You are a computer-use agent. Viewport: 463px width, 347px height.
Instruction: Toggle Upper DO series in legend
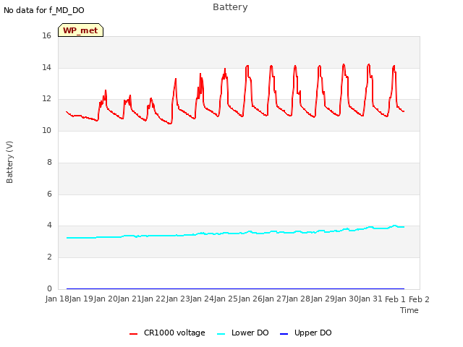tap(305, 333)
